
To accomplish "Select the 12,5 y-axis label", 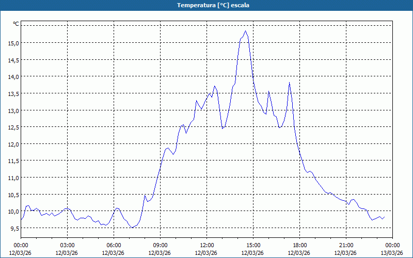I will coord(13,127).
